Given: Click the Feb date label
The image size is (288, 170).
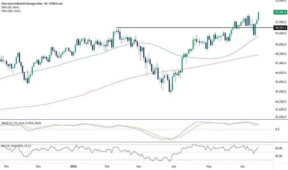Looking at the screenshot, I should [x=107, y=167].
